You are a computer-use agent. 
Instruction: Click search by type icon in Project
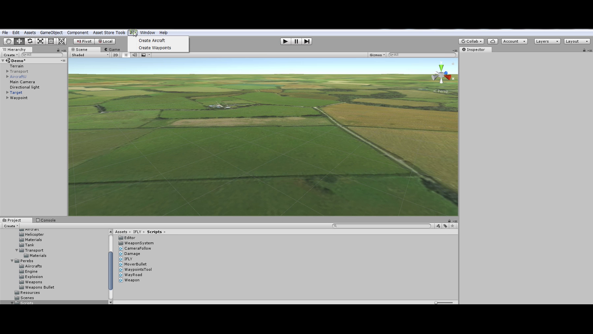coord(438,226)
